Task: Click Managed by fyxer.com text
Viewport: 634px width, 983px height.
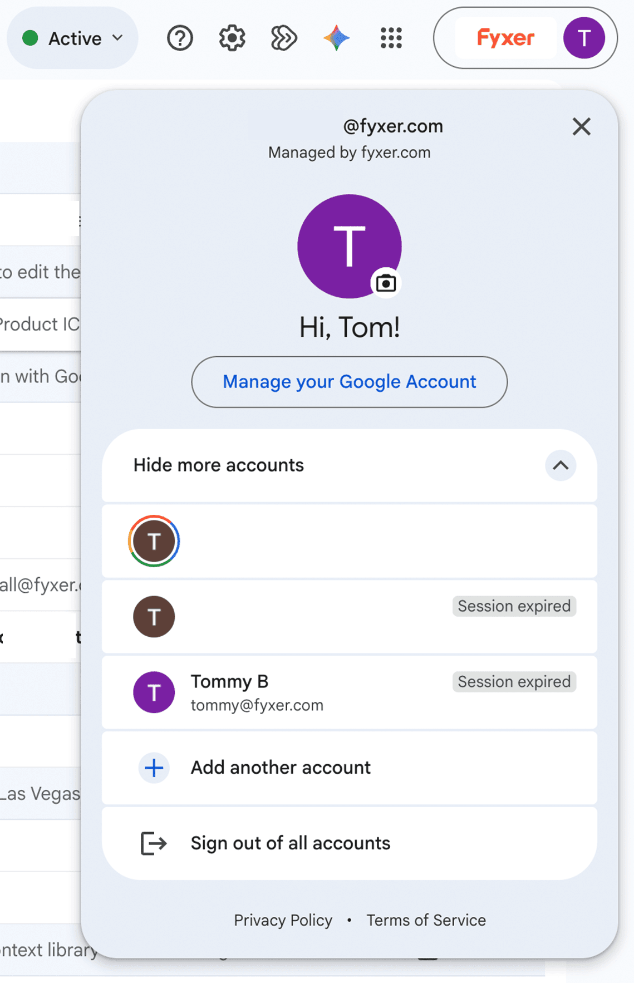Action: 350,153
